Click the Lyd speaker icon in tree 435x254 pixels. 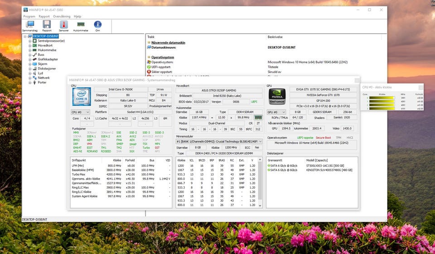[34, 73]
